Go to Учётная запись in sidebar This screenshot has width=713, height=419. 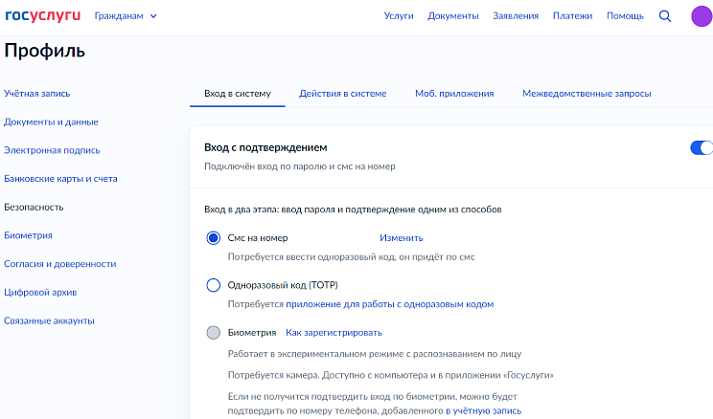tap(36, 94)
